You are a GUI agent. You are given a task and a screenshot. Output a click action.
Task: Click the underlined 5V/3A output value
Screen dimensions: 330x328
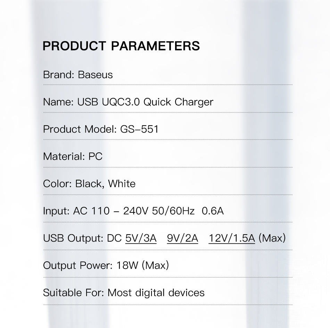coord(141,238)
